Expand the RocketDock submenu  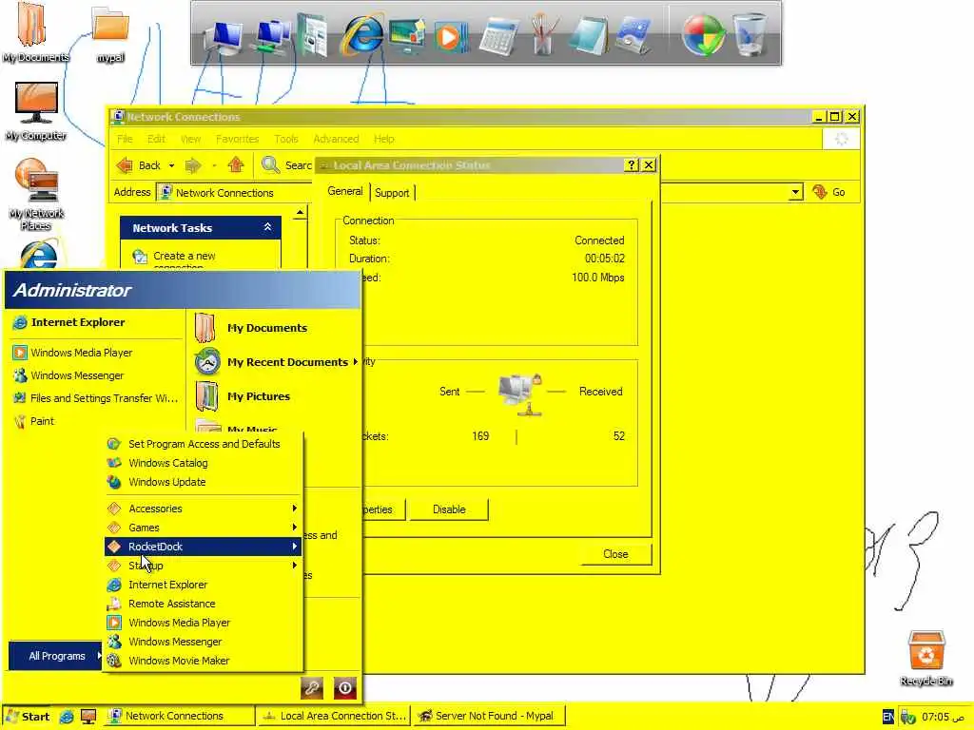[x=204, y=547]
